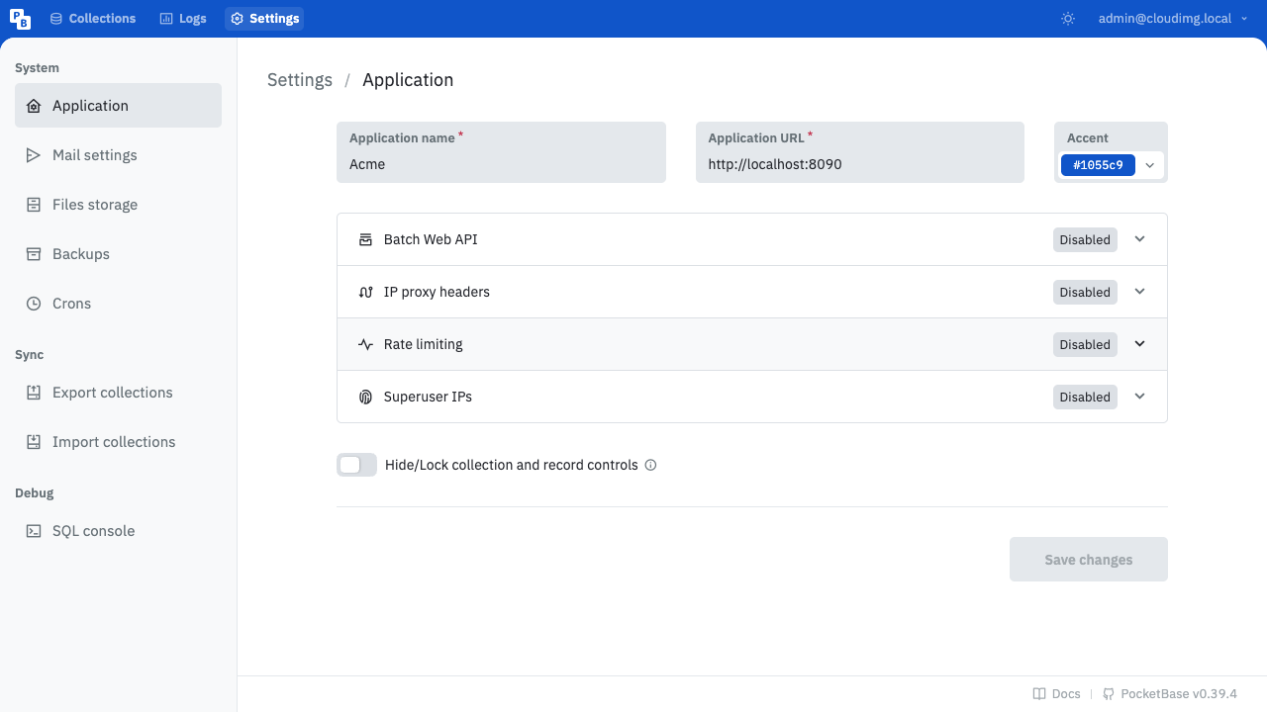Open the Crons page

coord(118,304)
